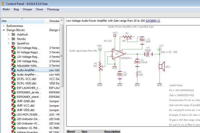Select the Adjustable-Volta... entry

28,66
